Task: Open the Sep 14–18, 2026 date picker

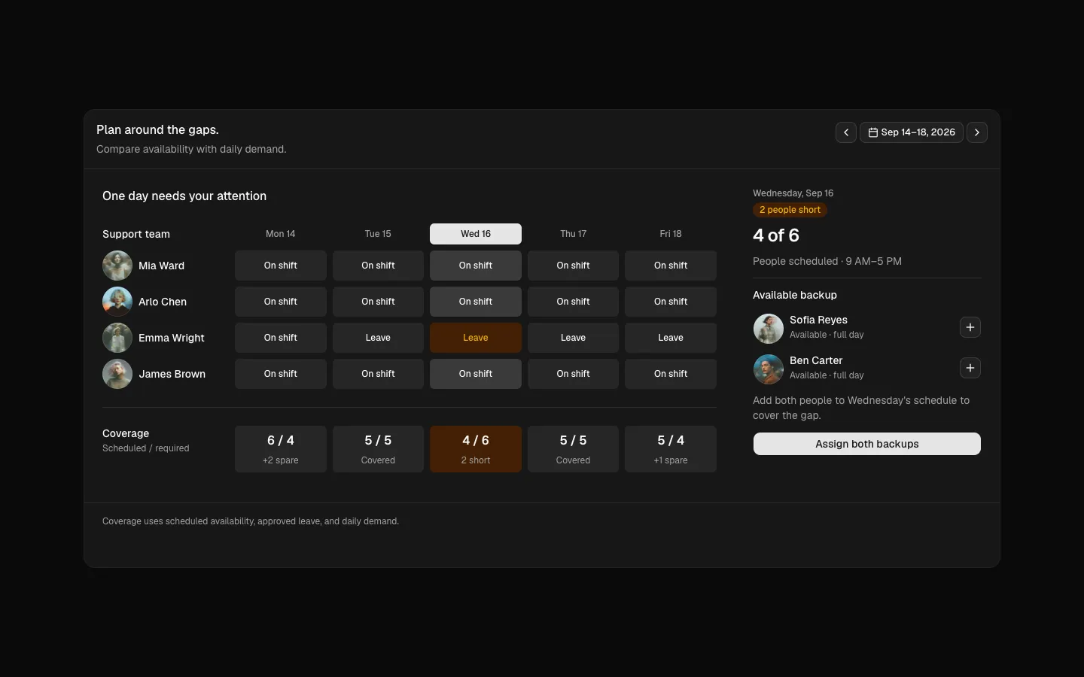Action: [912, 132]
